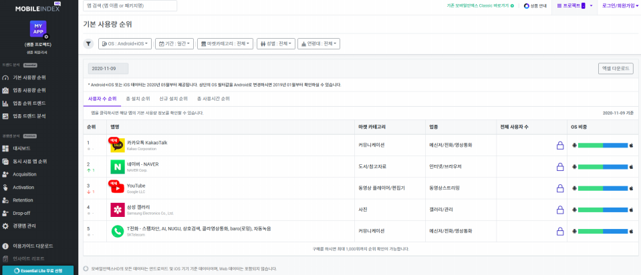Select the 신규 설치 순위 tab
The width and height of the screenshot is (641, 275).
(173, 99)
